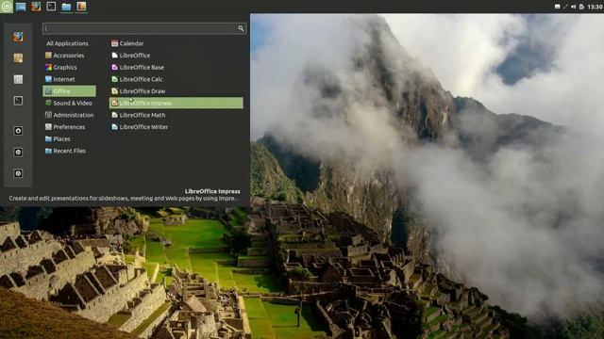Launch LibreOffice Calc
The width and height of the screenshot is (604, 339).
click(137, 79)
